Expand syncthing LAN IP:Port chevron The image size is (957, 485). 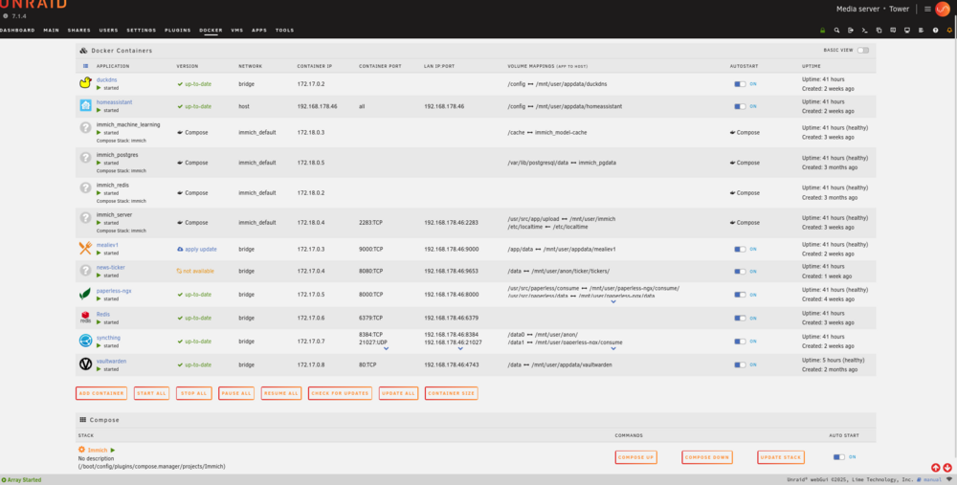pyautogui.click(x=460, y=348)
